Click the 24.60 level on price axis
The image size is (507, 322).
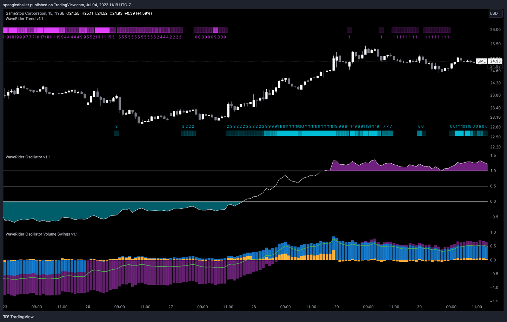tap(495, 71)
